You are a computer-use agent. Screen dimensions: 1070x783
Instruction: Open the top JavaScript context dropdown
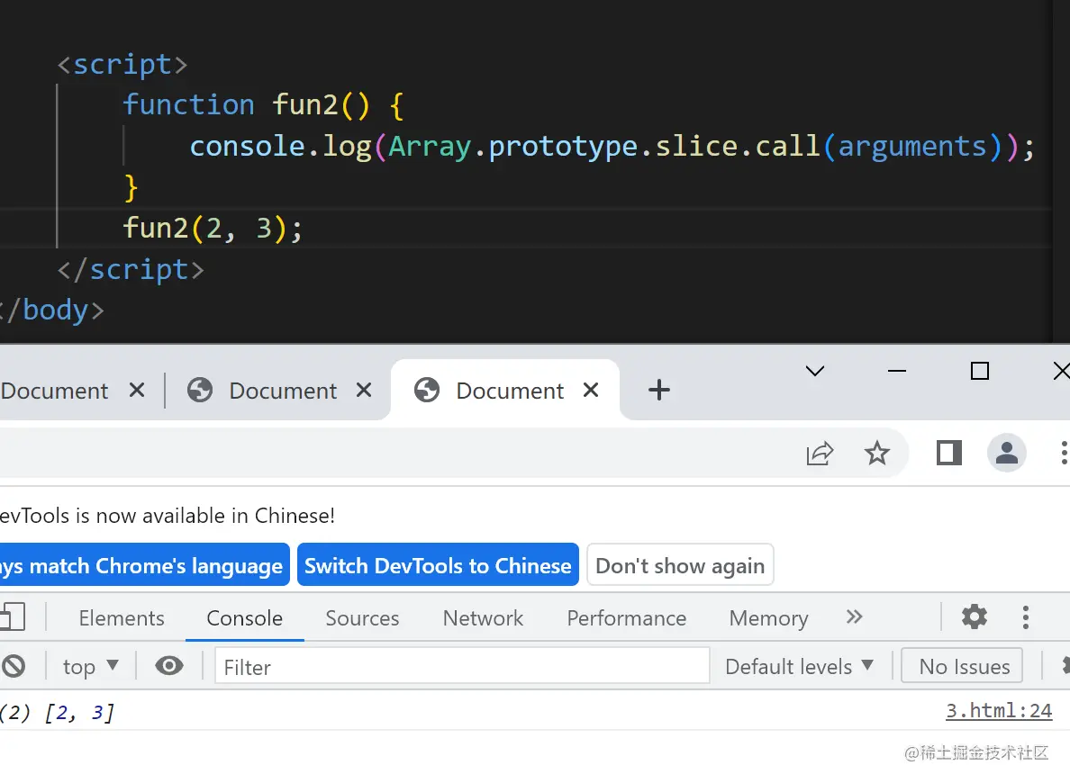pos(91,667)
